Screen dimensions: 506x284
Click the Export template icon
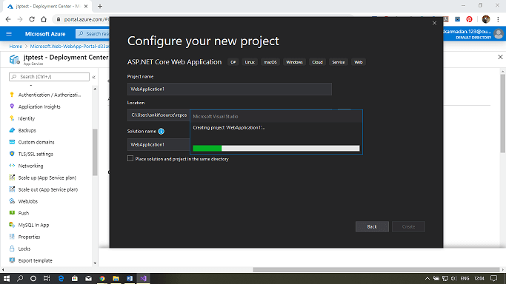click(x=12, y=260)
